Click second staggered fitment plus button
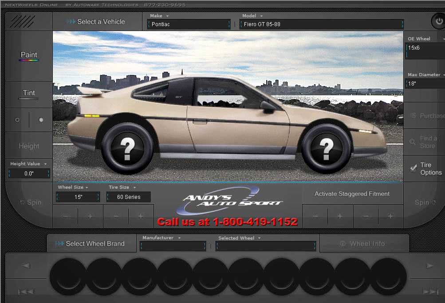 (390, 217)
